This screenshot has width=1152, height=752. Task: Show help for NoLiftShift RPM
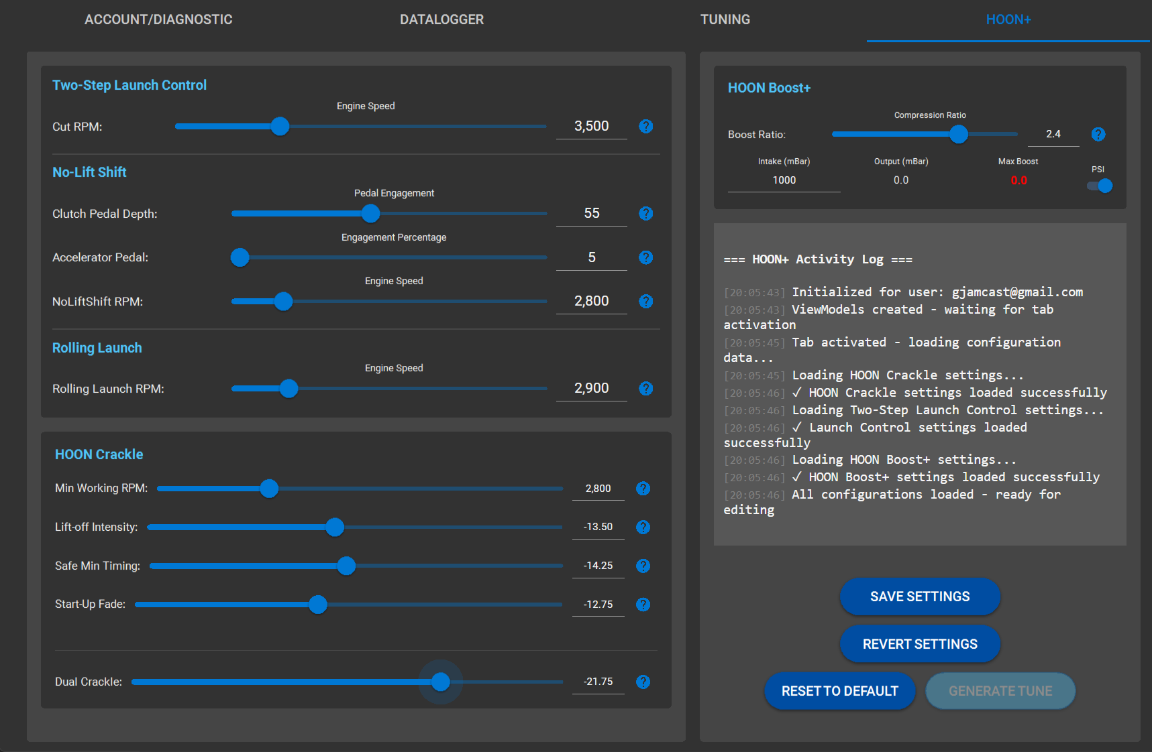(645, 302)
